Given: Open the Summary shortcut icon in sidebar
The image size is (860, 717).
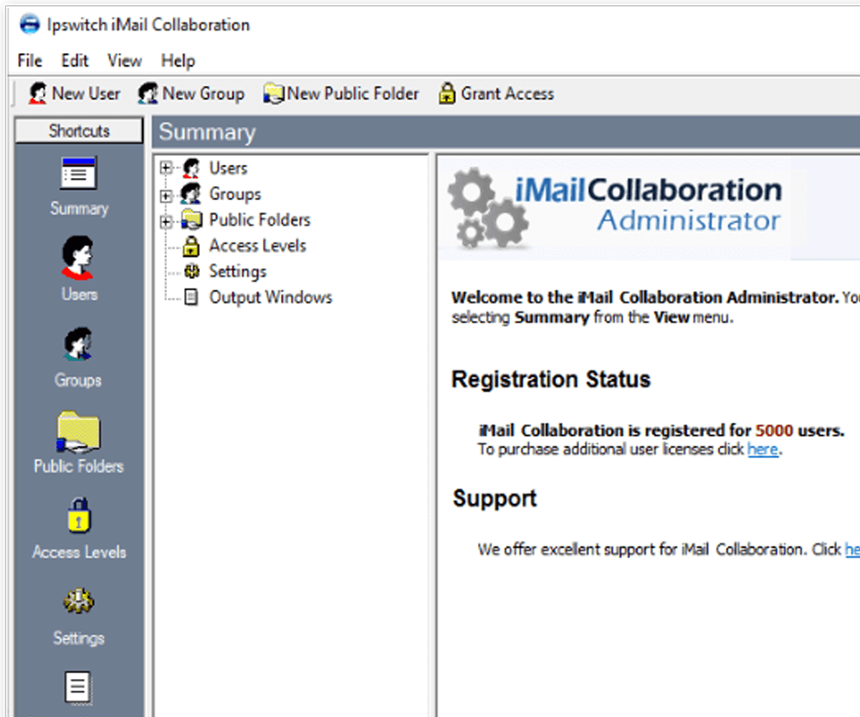Looking at the screenshot, I should click(x=79, y=174).
